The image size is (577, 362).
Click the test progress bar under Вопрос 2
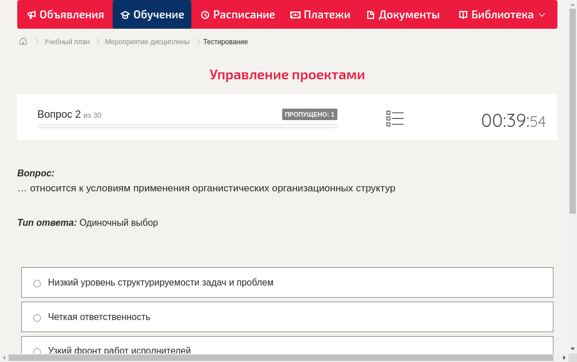click(187, 126)
